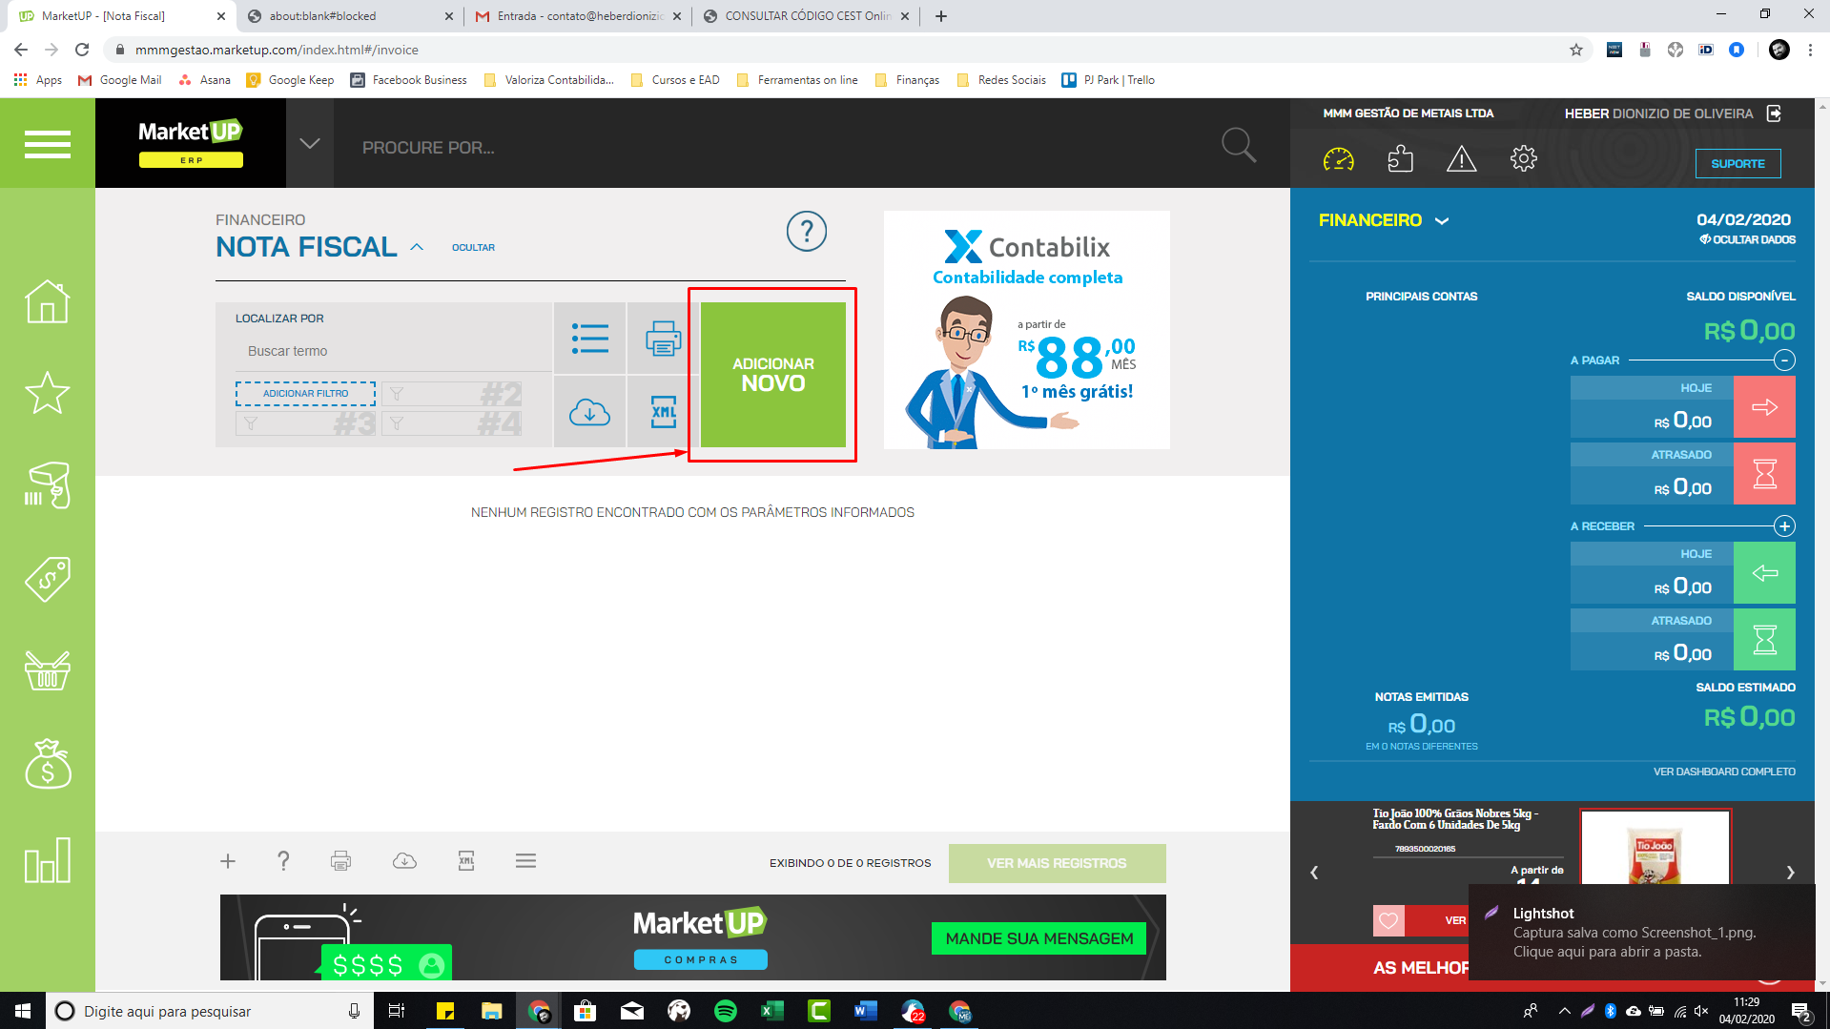The width and height of the screenshot is (1830, 1029).
Task: Click the green arrow A Receber Hoje button
Action: point(1764,572)
